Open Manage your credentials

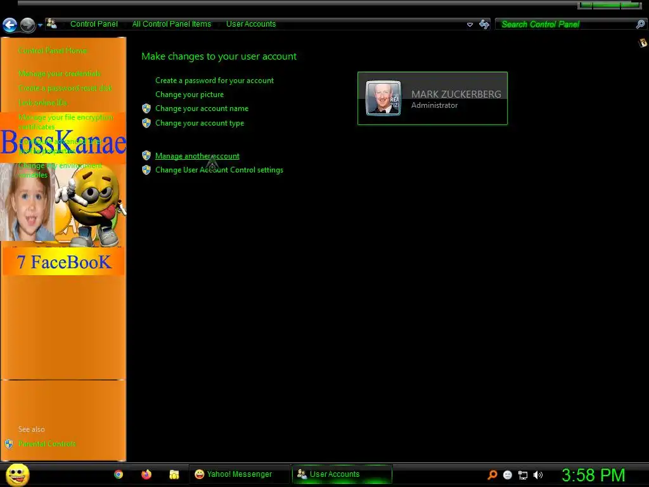pos(60,74)
